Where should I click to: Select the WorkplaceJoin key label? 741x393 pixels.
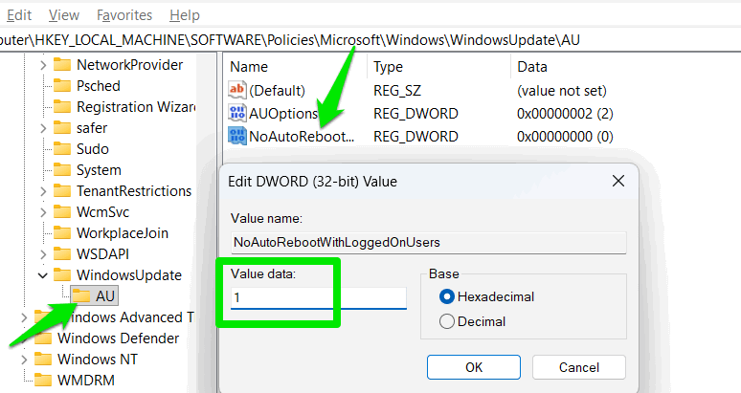click(123, 233)
